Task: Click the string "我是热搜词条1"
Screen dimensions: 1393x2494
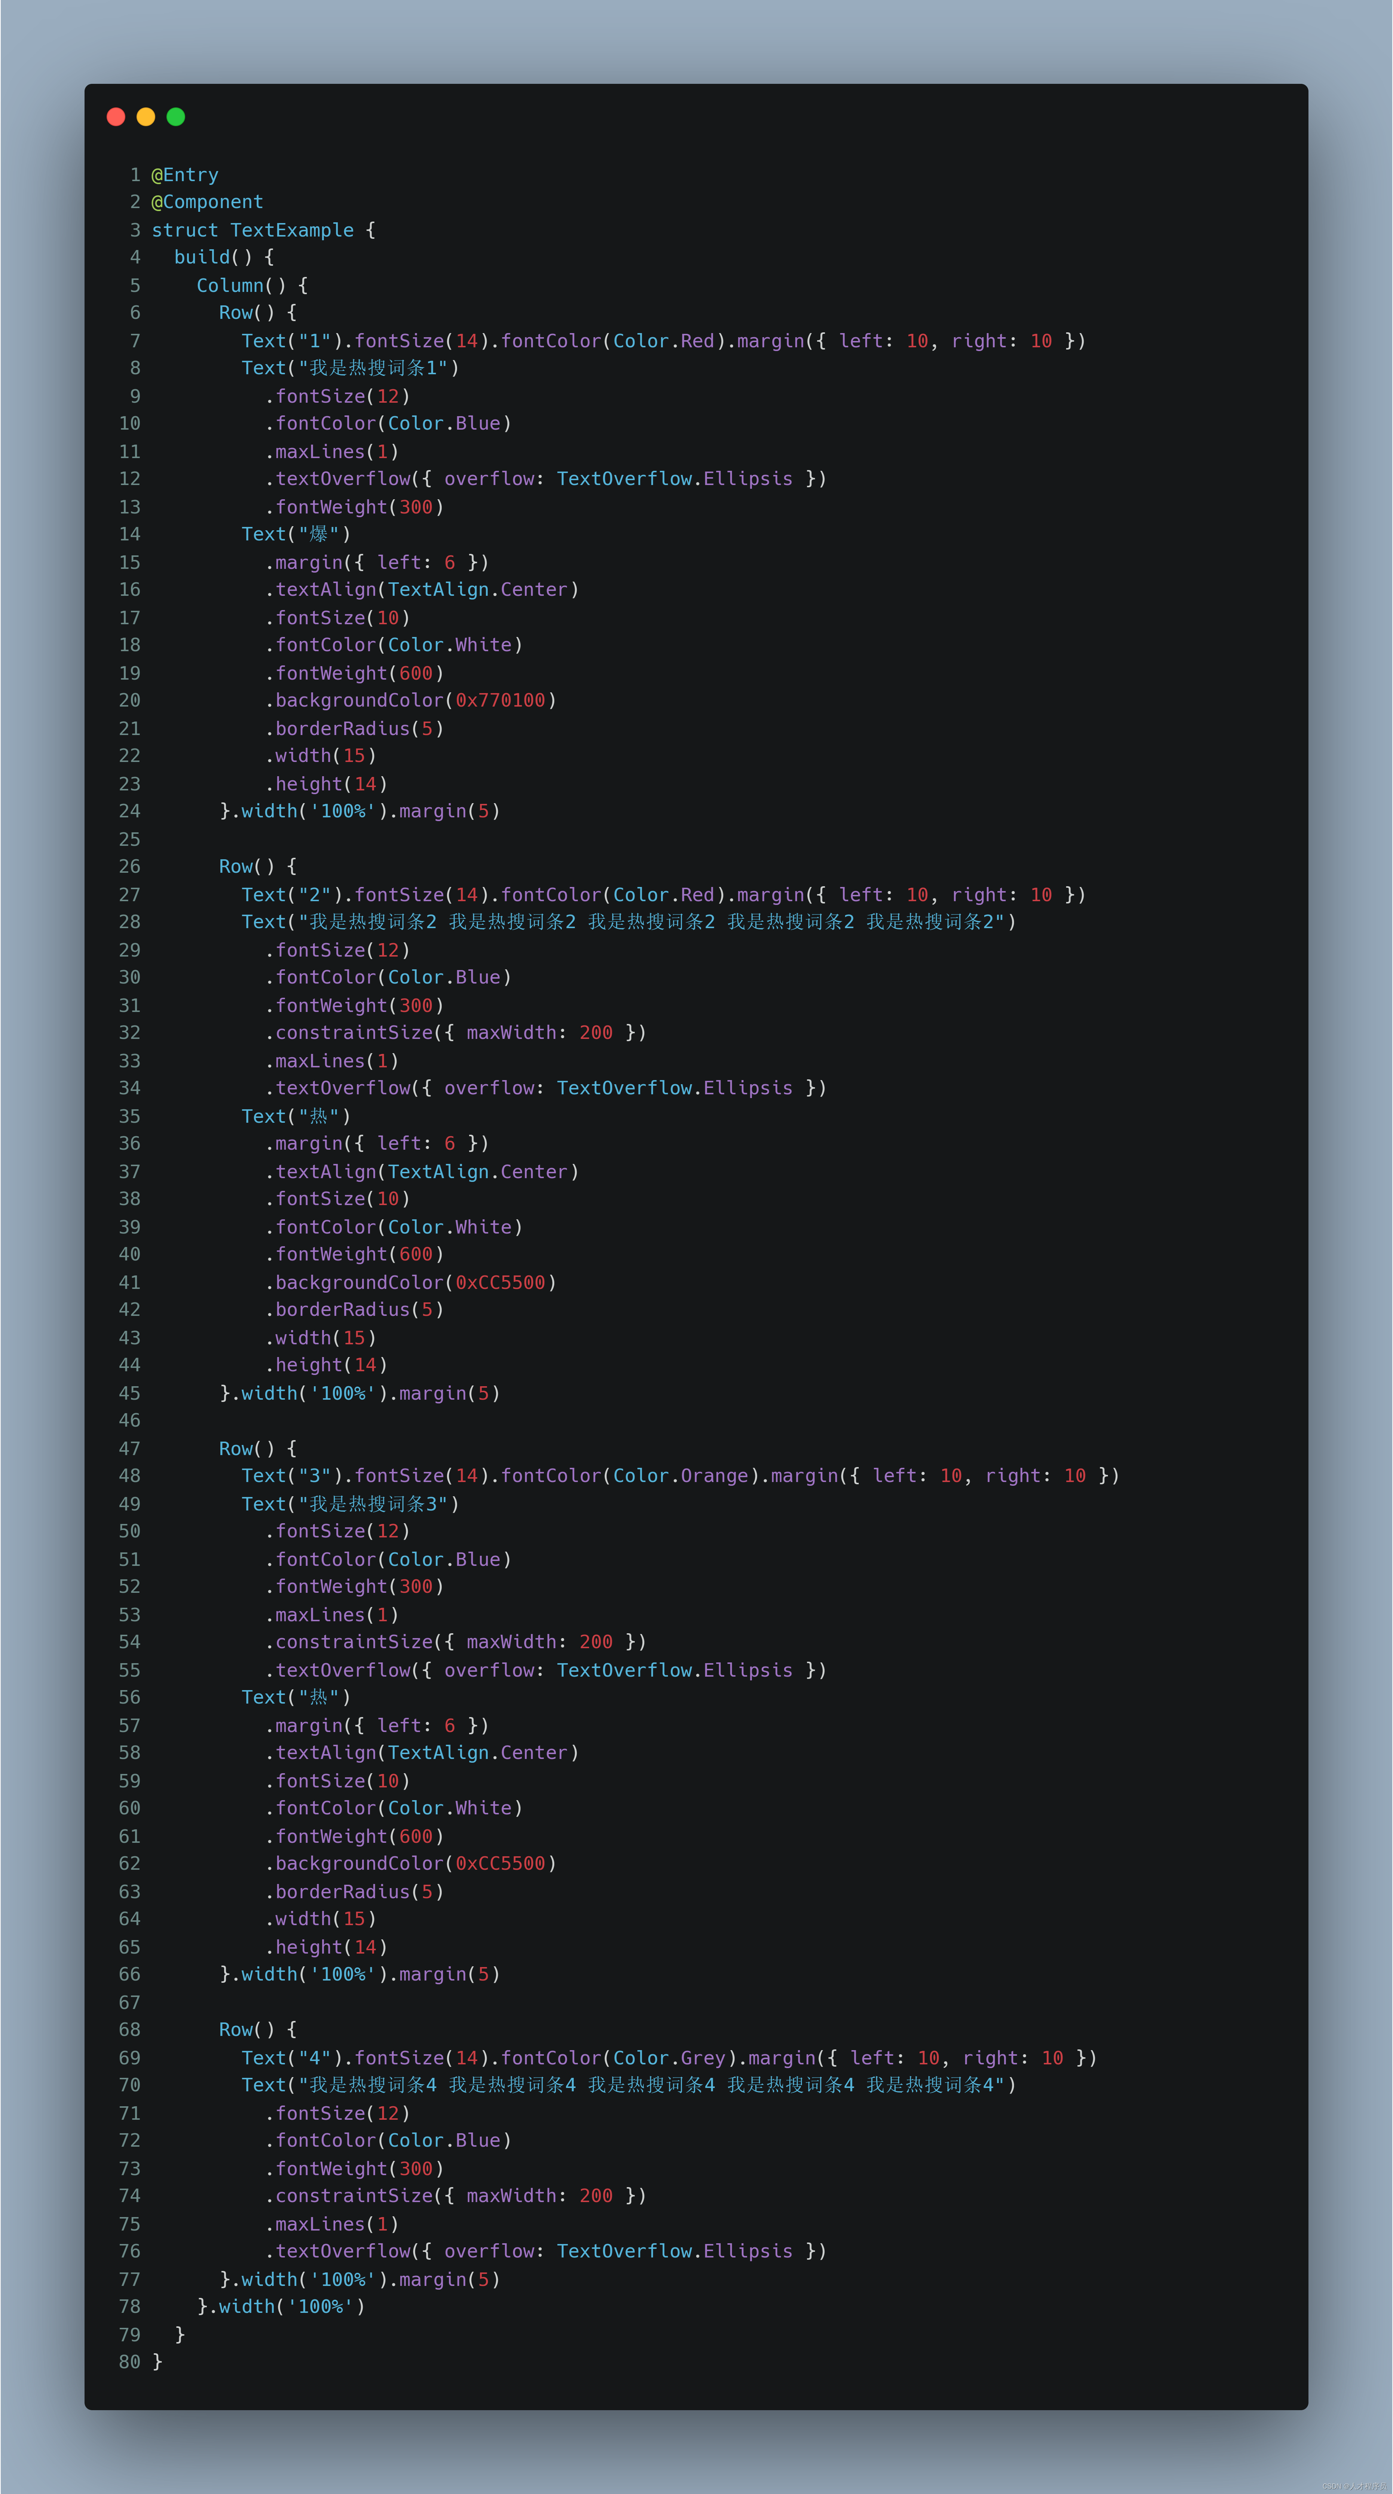Action: tap(373, 368)
